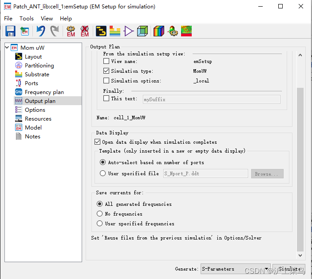Viewport: 312px width, 279px height.
Task: Open the green and red mesh result icon
Action: tap(186, 31)
